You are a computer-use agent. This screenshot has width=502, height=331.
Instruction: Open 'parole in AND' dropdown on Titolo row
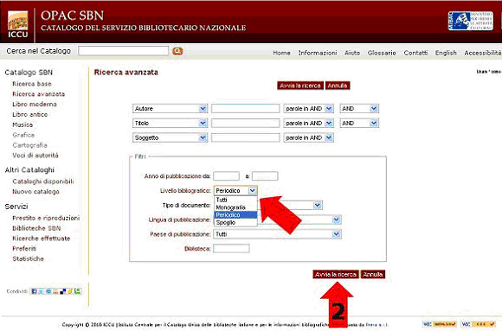coord(308,123)
